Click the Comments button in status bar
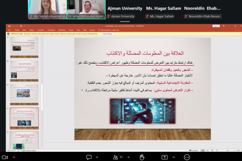242x161 pixels. (x=194, y=151)
